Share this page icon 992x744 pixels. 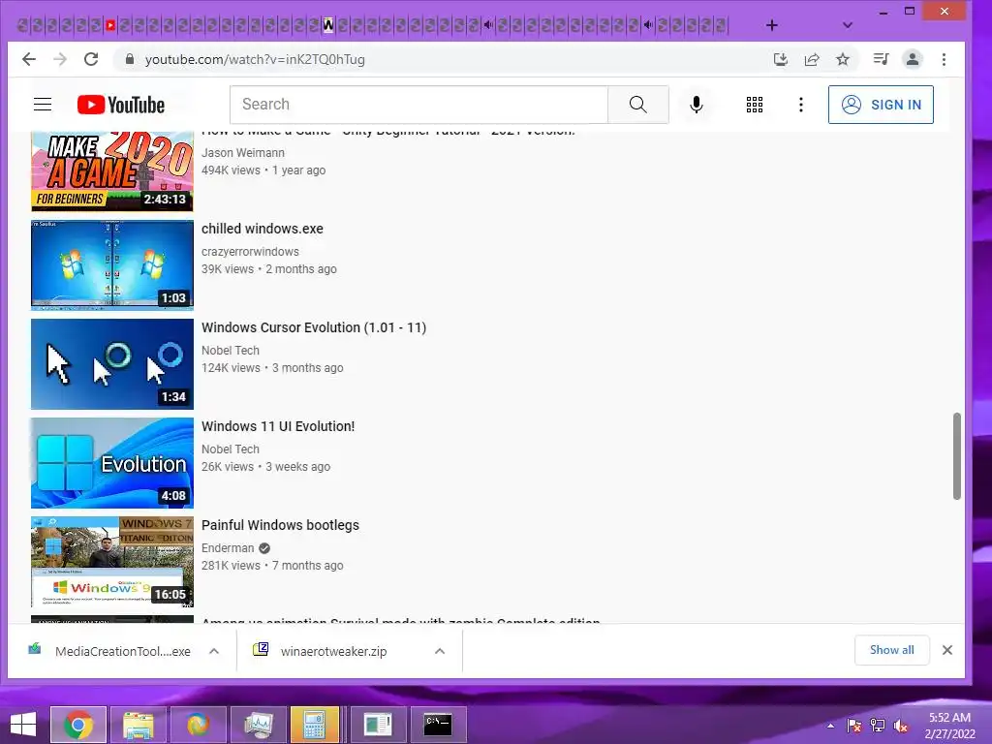pos(812,59)
